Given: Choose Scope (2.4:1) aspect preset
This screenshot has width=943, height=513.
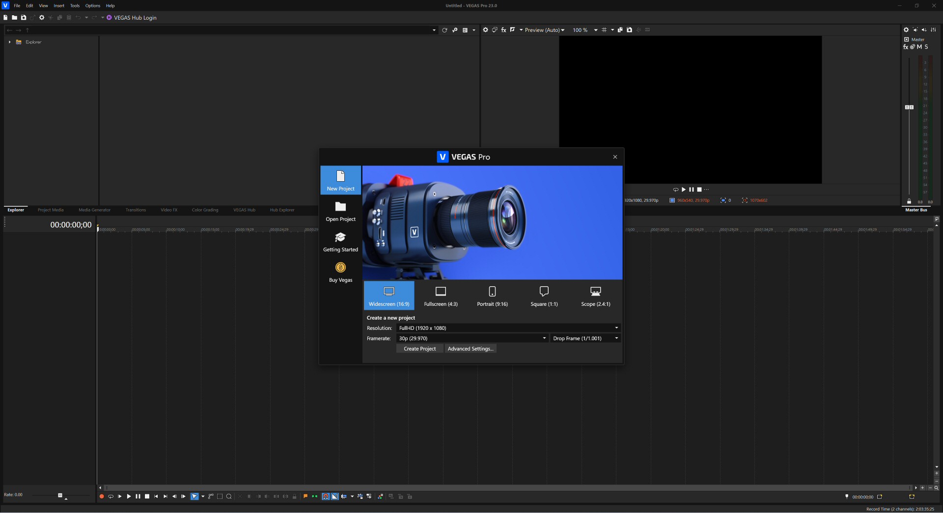Looking at the screenshot, I should click(596, 296).
